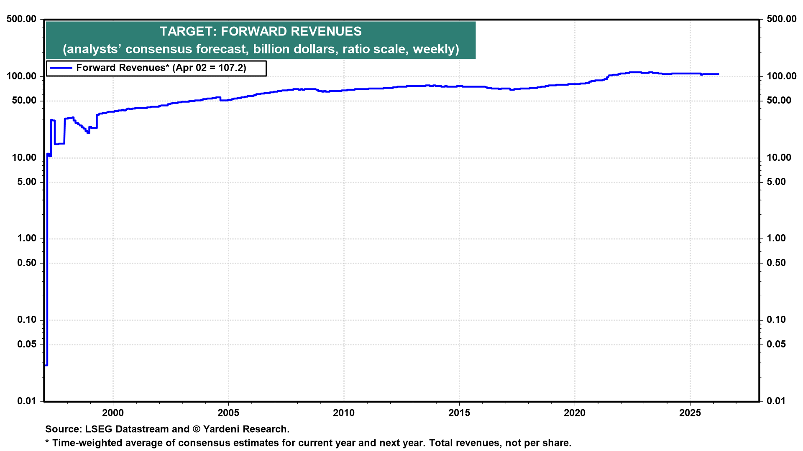
Task: Click the left axis 100.00 label
Action: click(21, 76)
